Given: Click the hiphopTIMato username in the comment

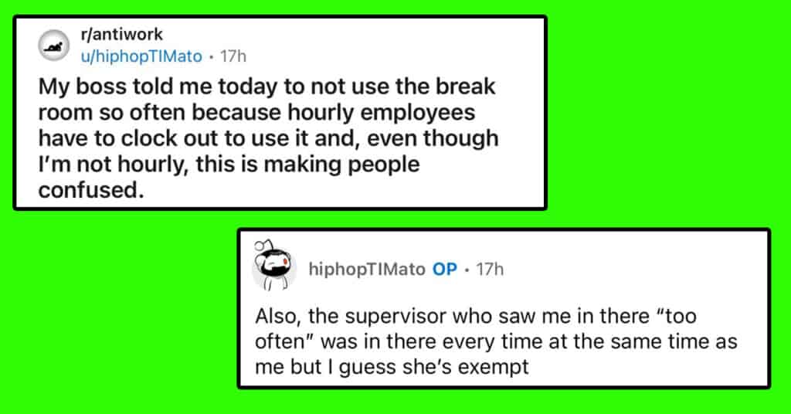Looking at the screenshot, I should coord(367,270).
